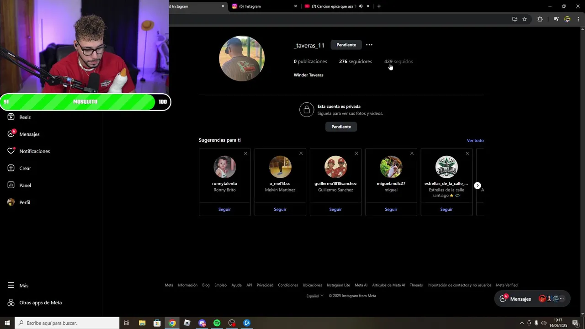Open the 429 seguidos list
The image size is (585, 329).
pos(399,61)
